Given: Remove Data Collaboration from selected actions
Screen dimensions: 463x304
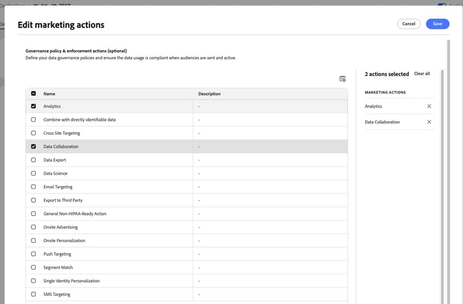Looking at the screenshot, I should (x=429, y=122).
